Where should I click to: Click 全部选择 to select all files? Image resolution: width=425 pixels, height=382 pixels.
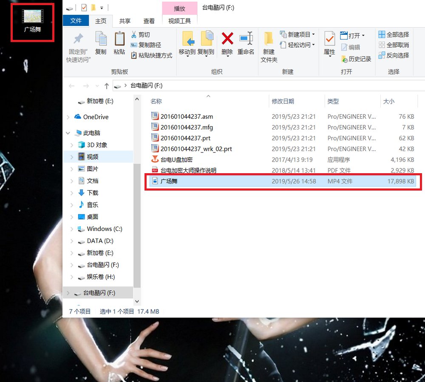click(x=394, y=34)
